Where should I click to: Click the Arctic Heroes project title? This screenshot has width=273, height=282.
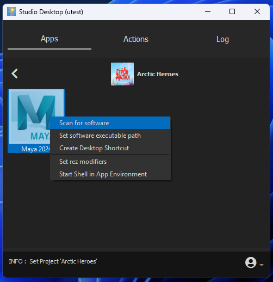158,74
